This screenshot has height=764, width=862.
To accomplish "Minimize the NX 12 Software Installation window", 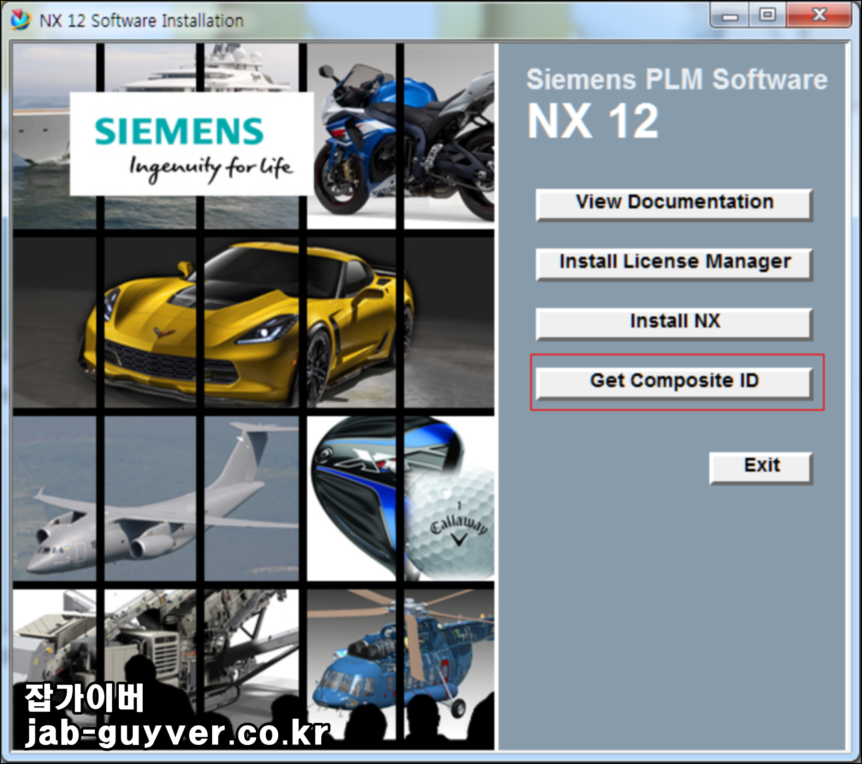I will click(729, 16).
